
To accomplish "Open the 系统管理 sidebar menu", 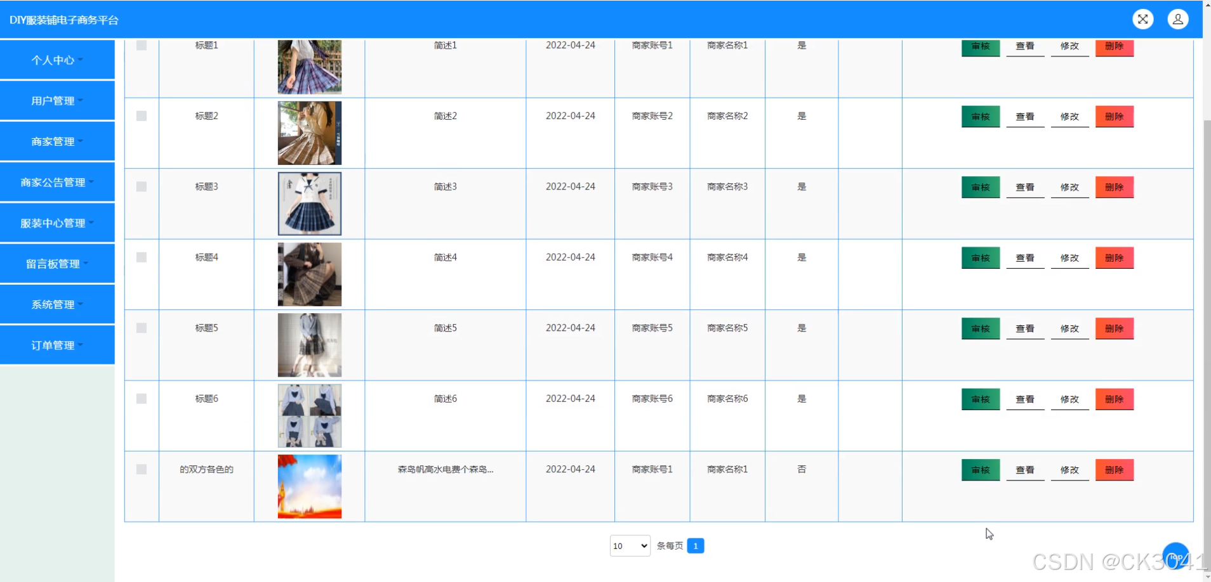I will (57, 304).
